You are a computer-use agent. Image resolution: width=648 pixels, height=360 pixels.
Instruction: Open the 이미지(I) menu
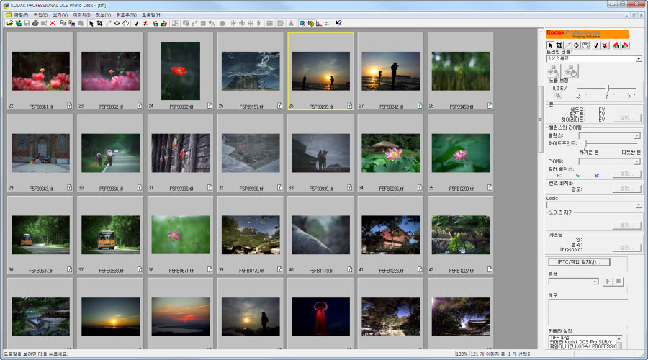(81, 14)
